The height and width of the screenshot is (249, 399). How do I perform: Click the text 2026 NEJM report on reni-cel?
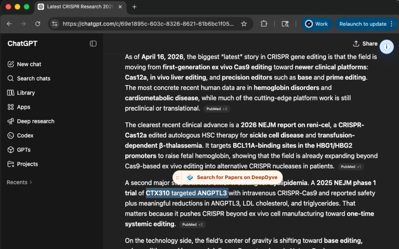[285, 125]
